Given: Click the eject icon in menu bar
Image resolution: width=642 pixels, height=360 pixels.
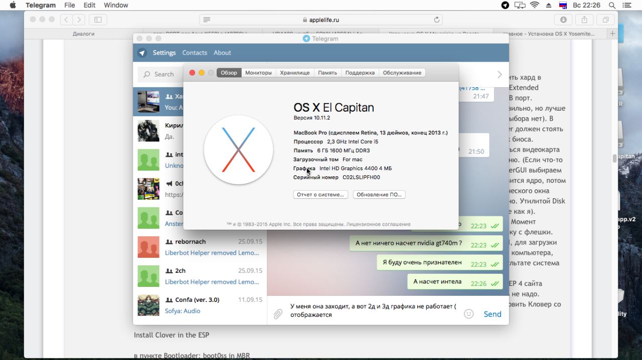Looking at the screenshot, I should click(549, 5).
